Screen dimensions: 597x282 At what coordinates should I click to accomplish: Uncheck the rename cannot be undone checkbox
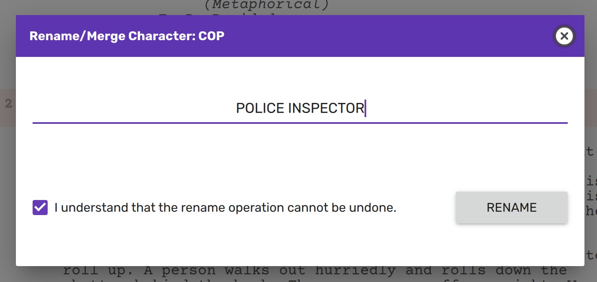(40, 208)
